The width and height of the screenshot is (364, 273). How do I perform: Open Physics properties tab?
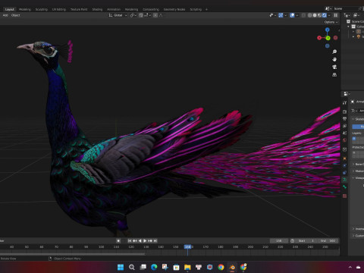point(344,165)
